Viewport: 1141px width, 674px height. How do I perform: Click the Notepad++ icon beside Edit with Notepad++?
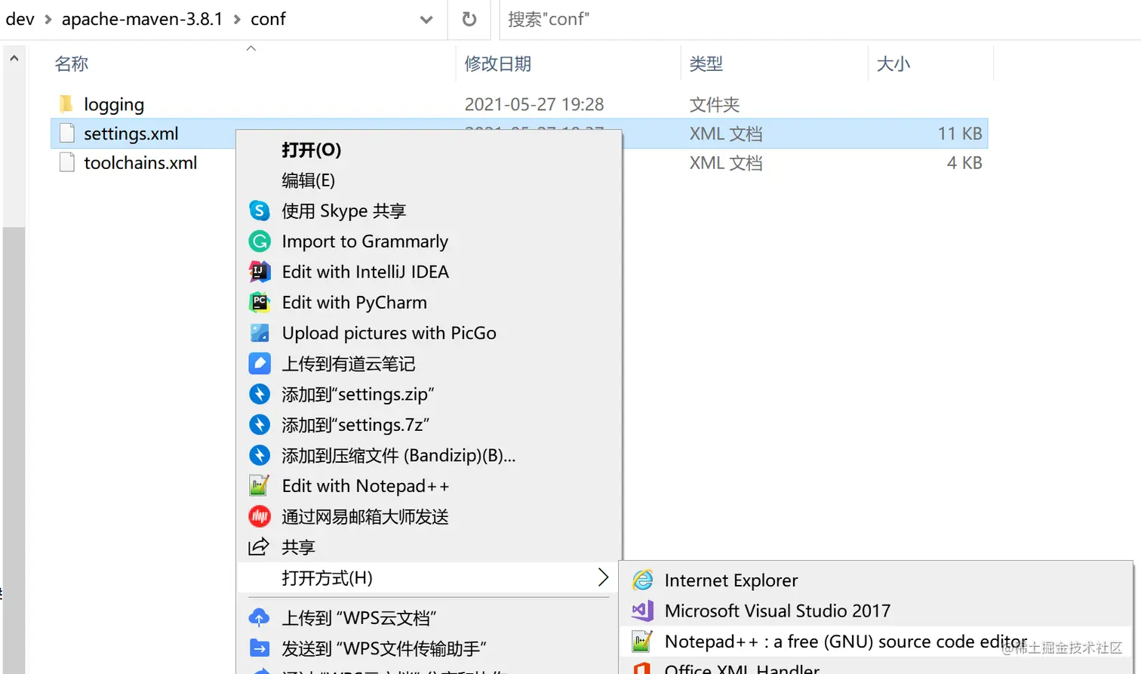tap(260, 486)
